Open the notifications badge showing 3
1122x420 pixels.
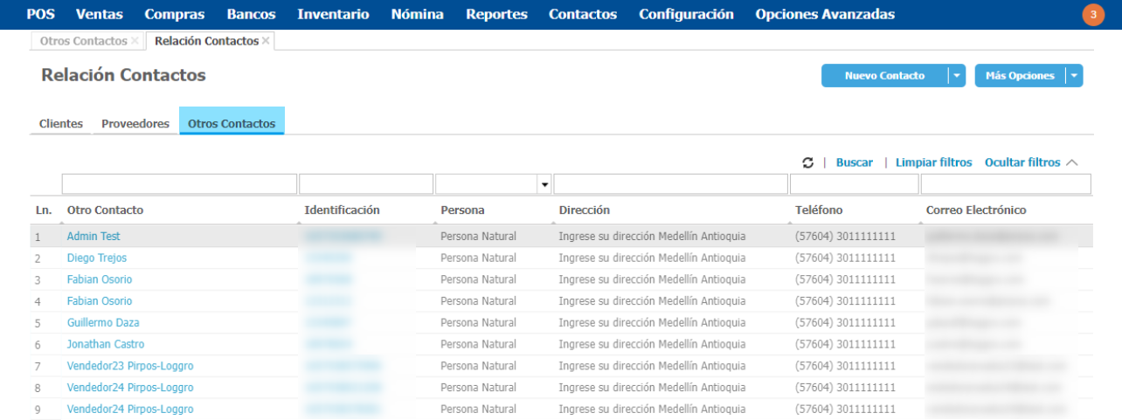1092,15
